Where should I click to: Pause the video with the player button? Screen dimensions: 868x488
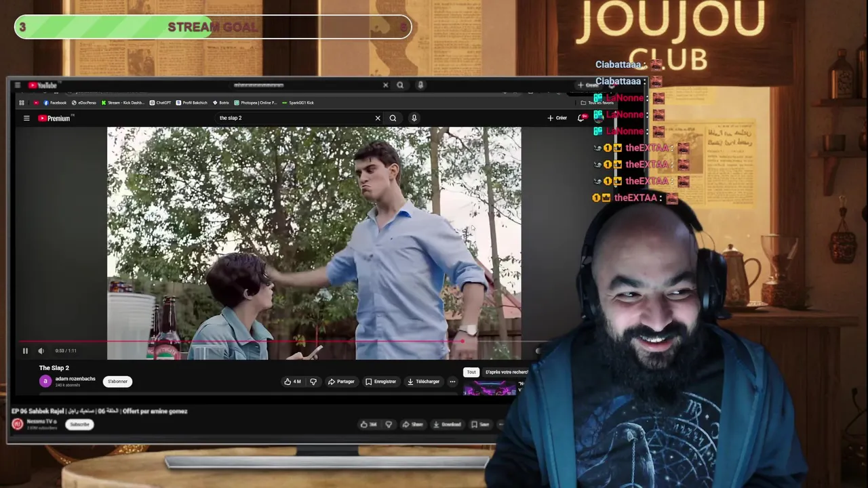(25, 351)
